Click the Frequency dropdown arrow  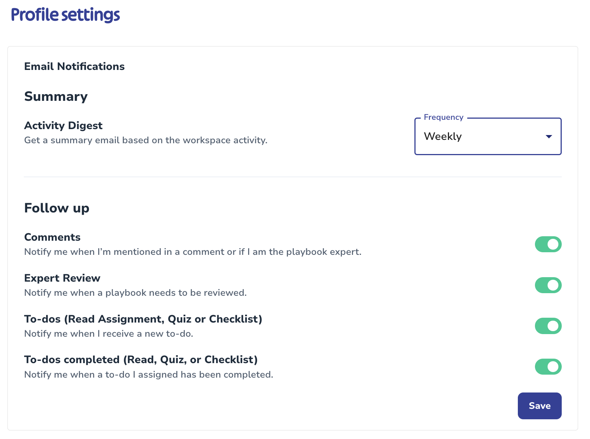pos(549,137)
